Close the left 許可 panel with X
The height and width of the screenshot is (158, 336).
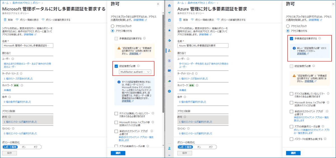pos(158,4)
